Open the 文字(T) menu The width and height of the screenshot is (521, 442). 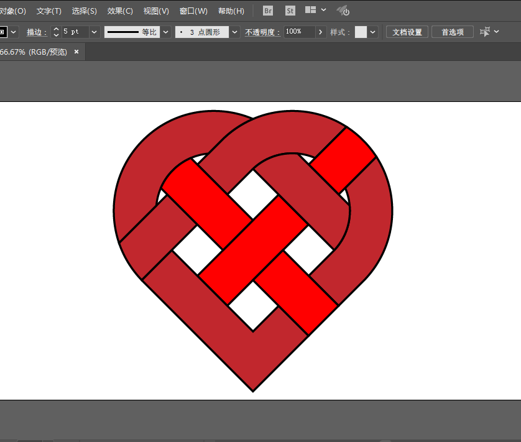(49, 11)
